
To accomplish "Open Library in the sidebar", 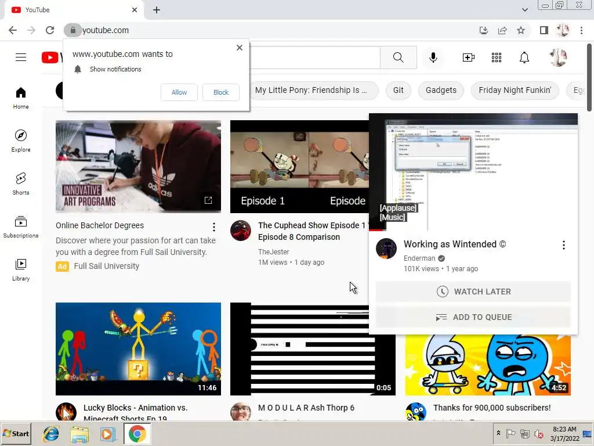I will (21, 269).
